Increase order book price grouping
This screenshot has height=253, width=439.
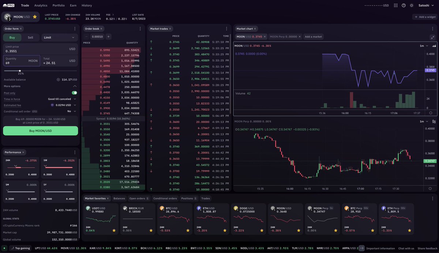pos(108,37)
